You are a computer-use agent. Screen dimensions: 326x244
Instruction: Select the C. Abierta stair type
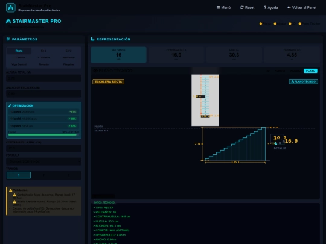43,57
